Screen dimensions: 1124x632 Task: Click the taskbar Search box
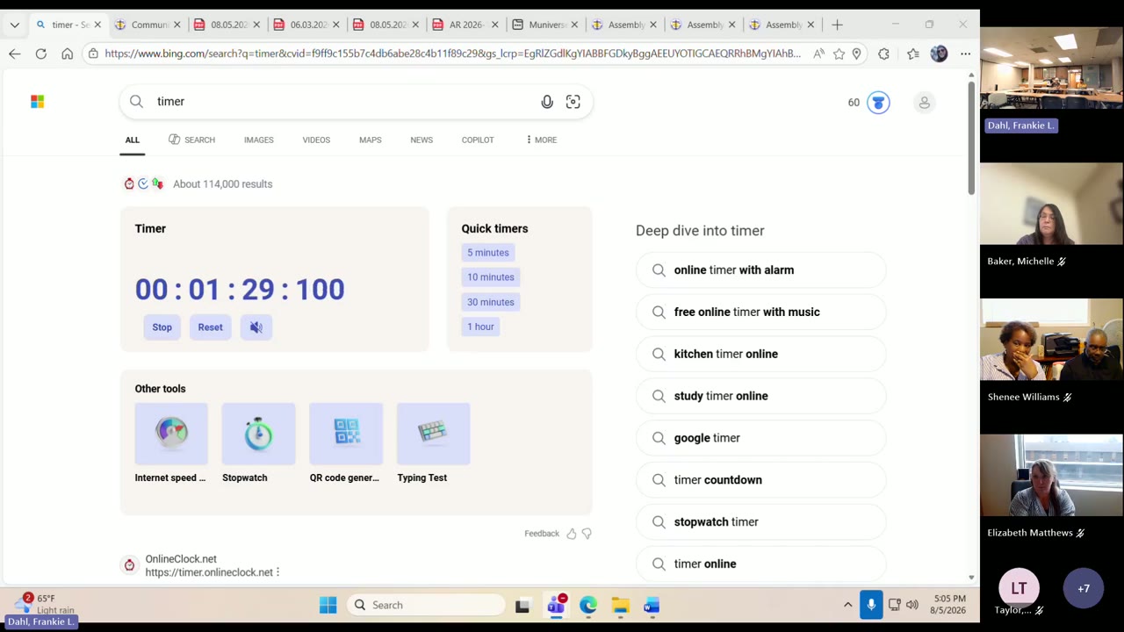427,605
